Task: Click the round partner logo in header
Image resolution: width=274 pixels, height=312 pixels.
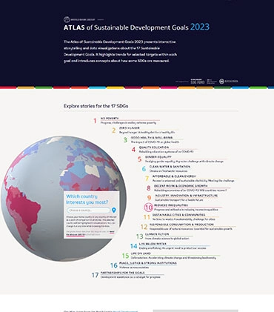Action: tap(221, 82)
